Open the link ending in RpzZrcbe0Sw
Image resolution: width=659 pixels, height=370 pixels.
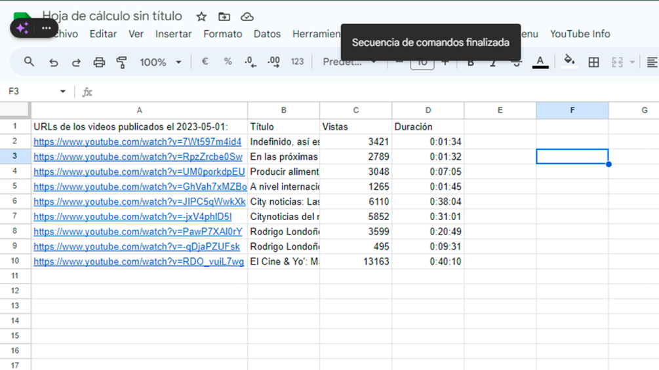tap(138, 157)
